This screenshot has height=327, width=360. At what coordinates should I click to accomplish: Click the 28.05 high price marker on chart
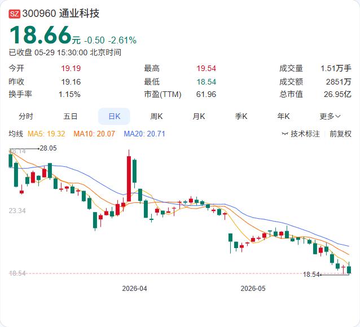click(x=48, y=148)
